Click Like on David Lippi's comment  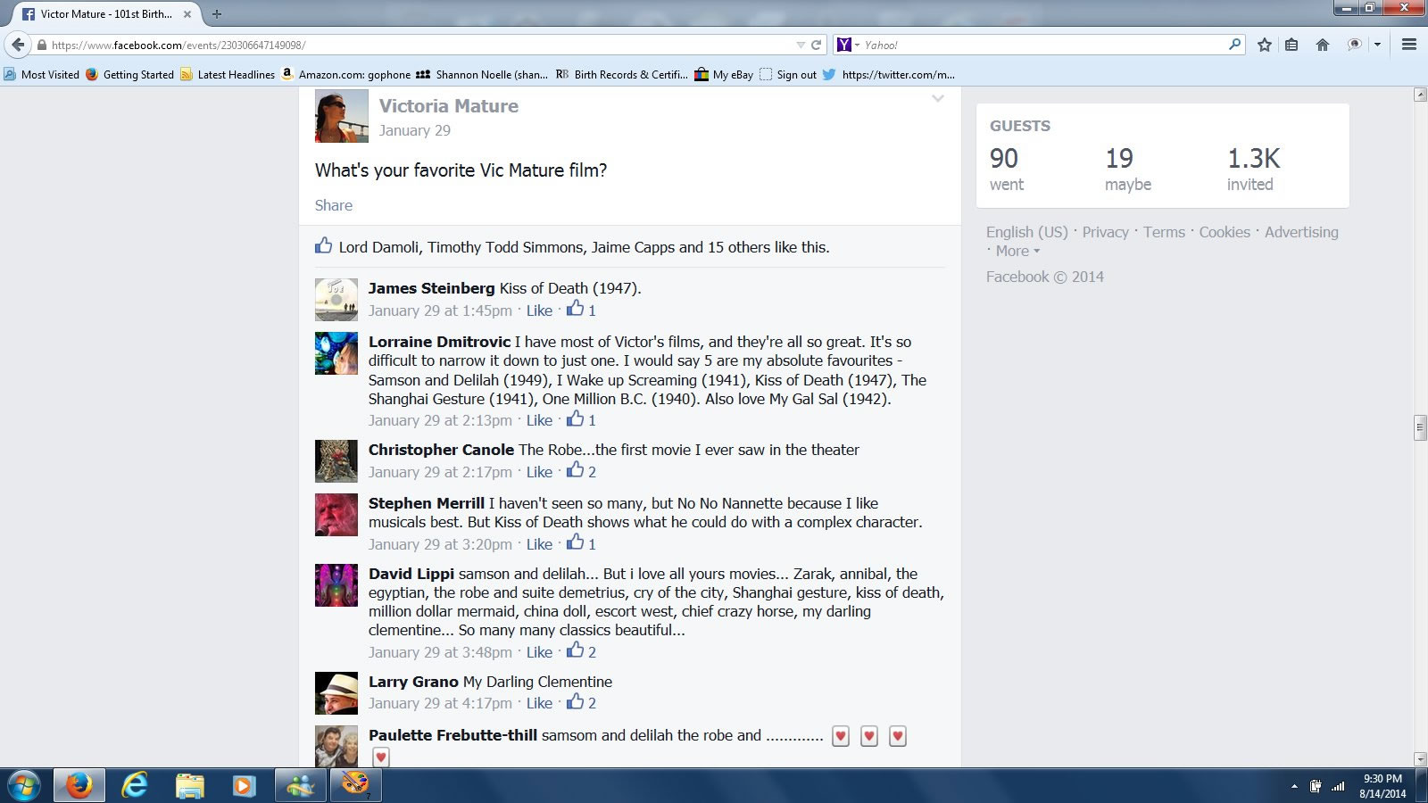coord(539,652)
